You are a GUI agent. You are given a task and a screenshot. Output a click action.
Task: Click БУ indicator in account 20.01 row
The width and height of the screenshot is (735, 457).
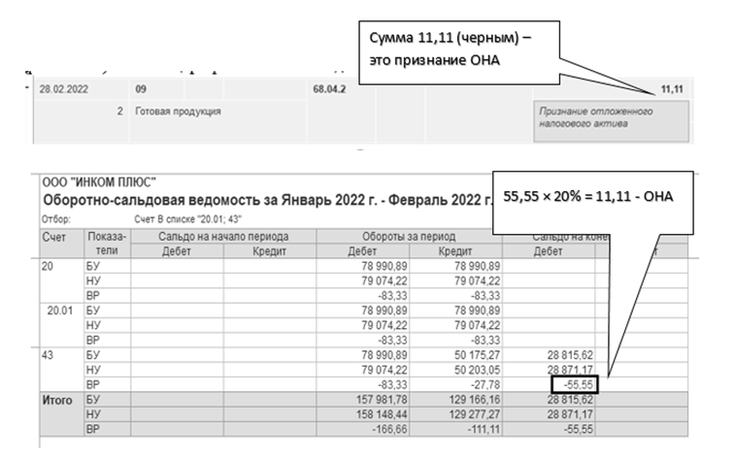pos(93,310)
